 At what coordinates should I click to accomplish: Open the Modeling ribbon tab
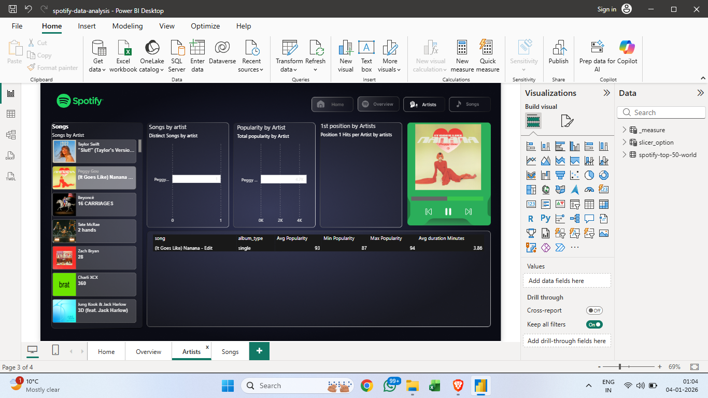tap(128, 26)
